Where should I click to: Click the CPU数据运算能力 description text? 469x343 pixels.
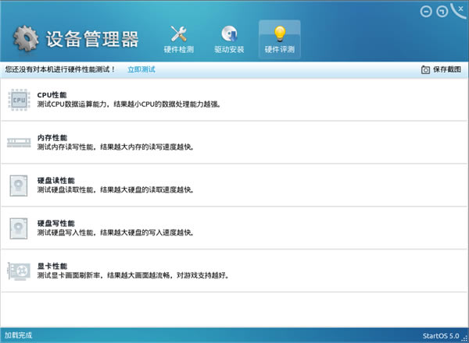(x=129, y=104)
